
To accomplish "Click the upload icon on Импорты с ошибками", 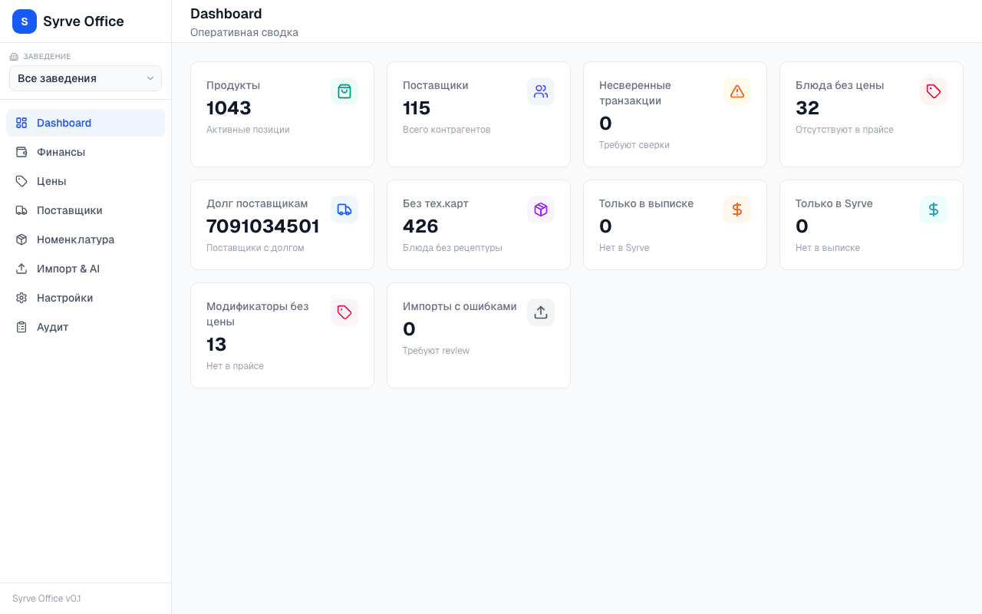I will 541,312.
